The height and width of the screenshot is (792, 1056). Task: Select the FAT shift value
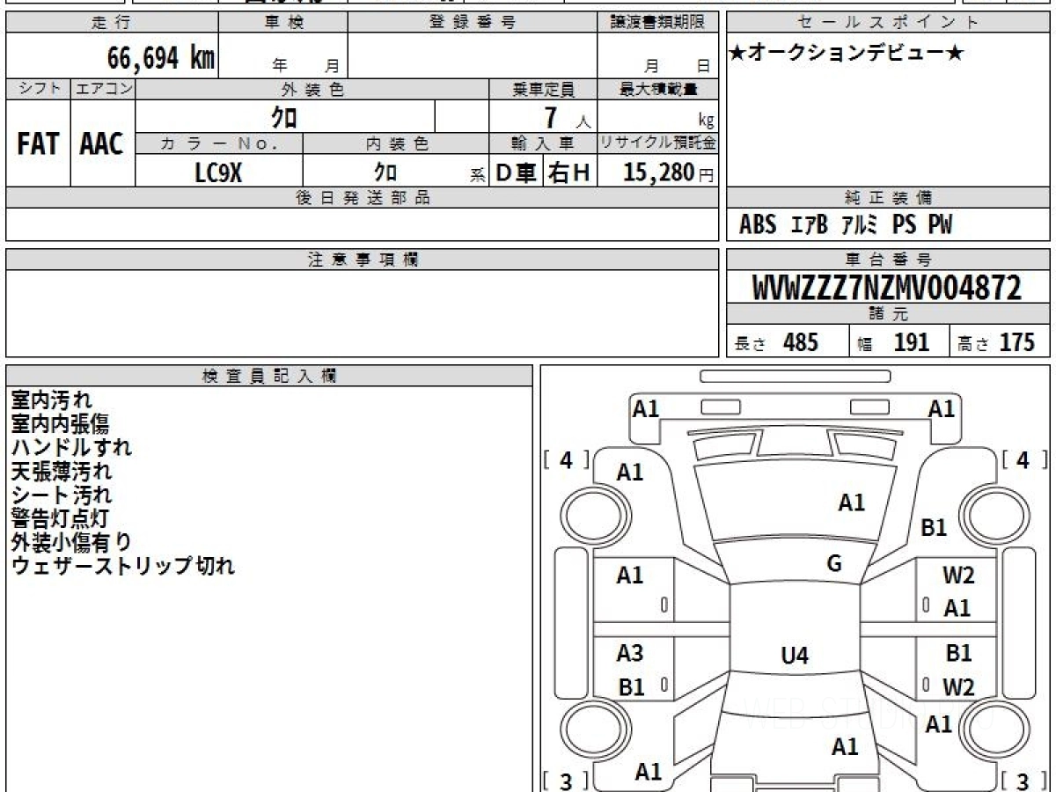pos(38,144)
